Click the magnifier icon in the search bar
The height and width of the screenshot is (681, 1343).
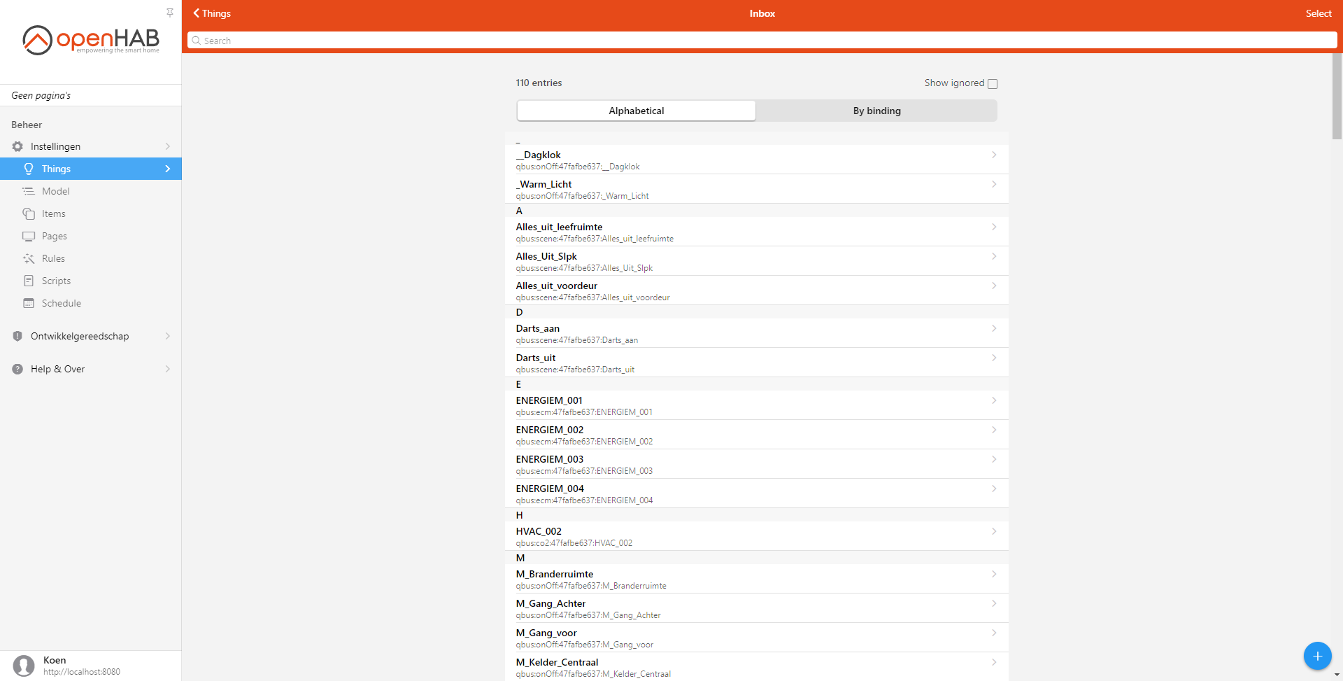coord(196,40)
